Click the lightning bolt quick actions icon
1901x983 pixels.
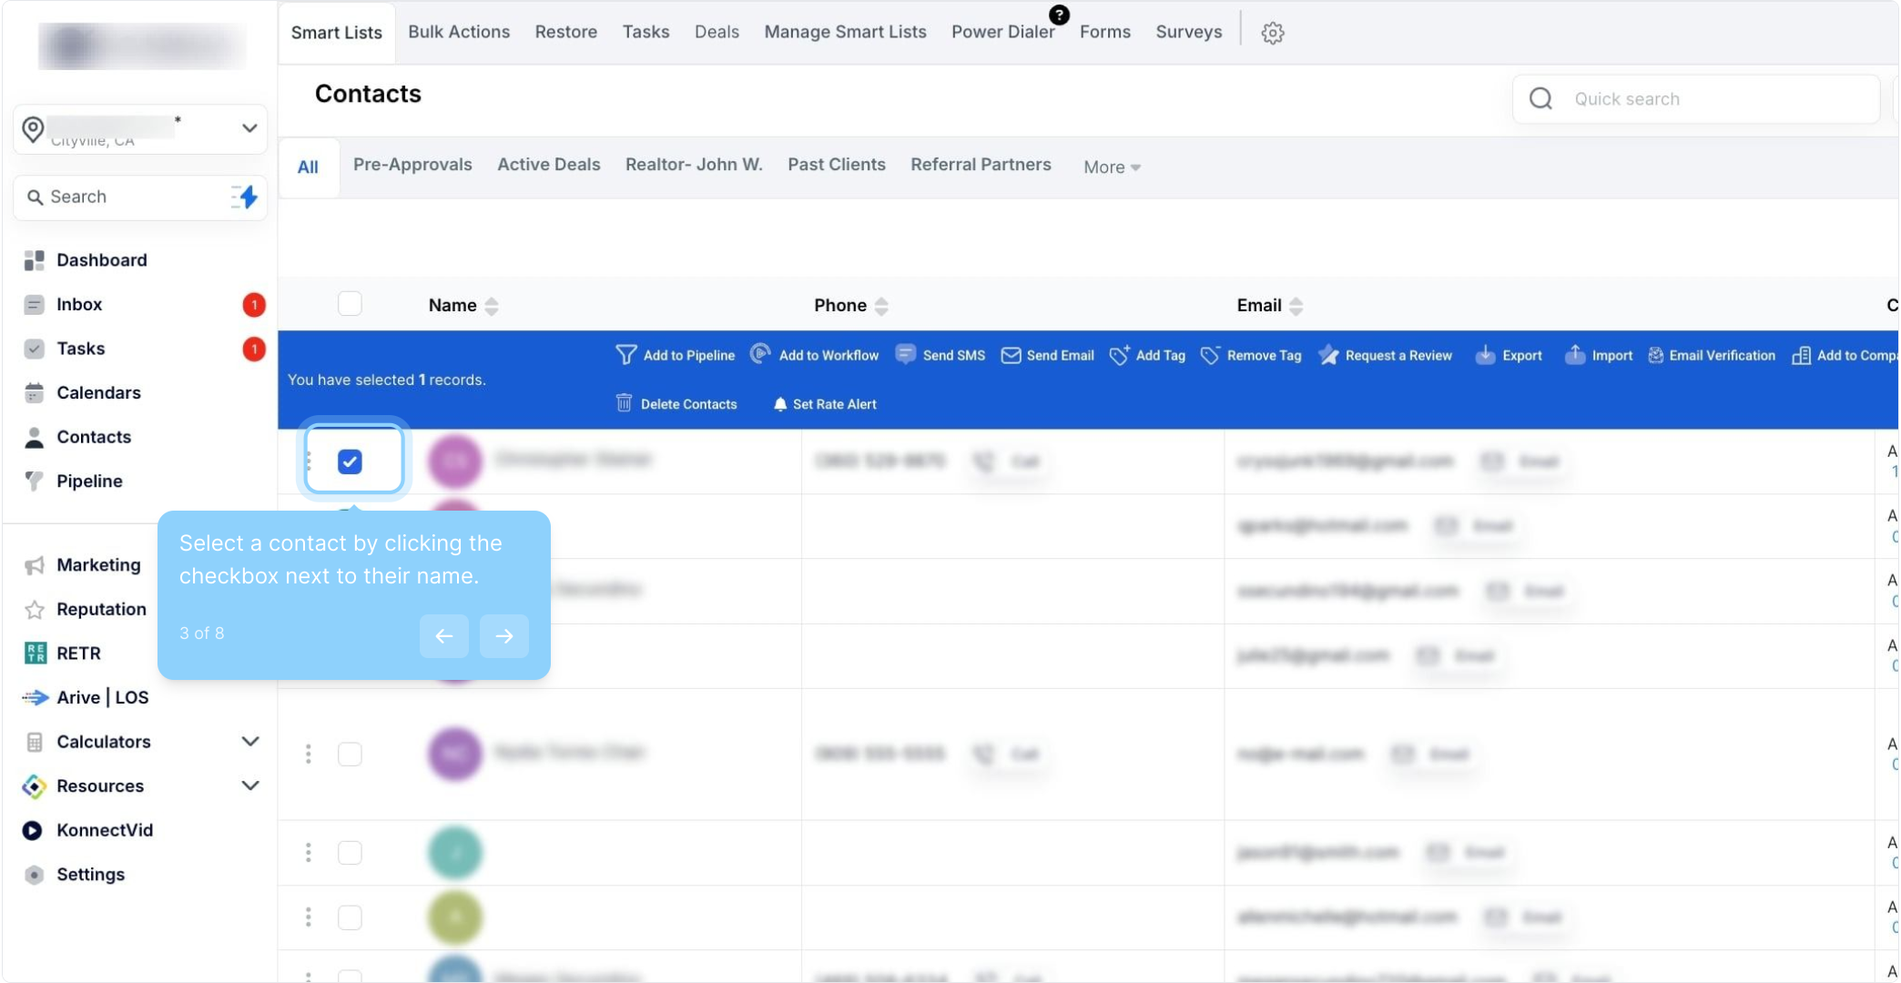245,197
